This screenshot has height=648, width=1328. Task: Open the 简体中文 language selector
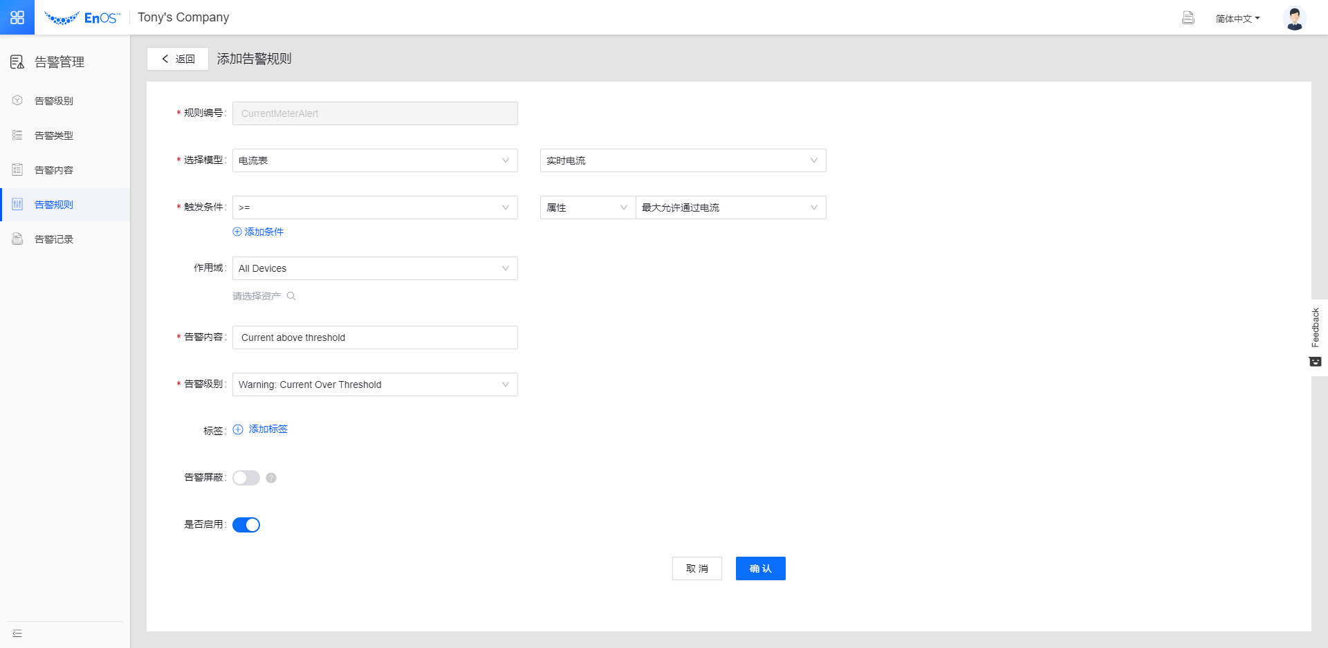coord(1237,19)
